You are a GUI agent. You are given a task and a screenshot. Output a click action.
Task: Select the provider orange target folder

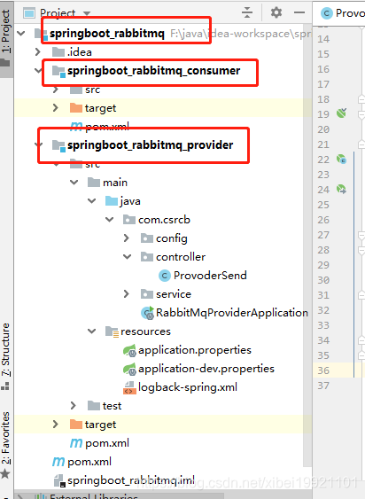[x=76, y=425]
